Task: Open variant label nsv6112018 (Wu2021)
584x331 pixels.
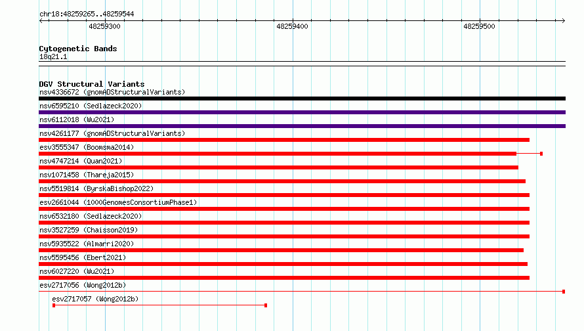Action: [x=77, y=120]
